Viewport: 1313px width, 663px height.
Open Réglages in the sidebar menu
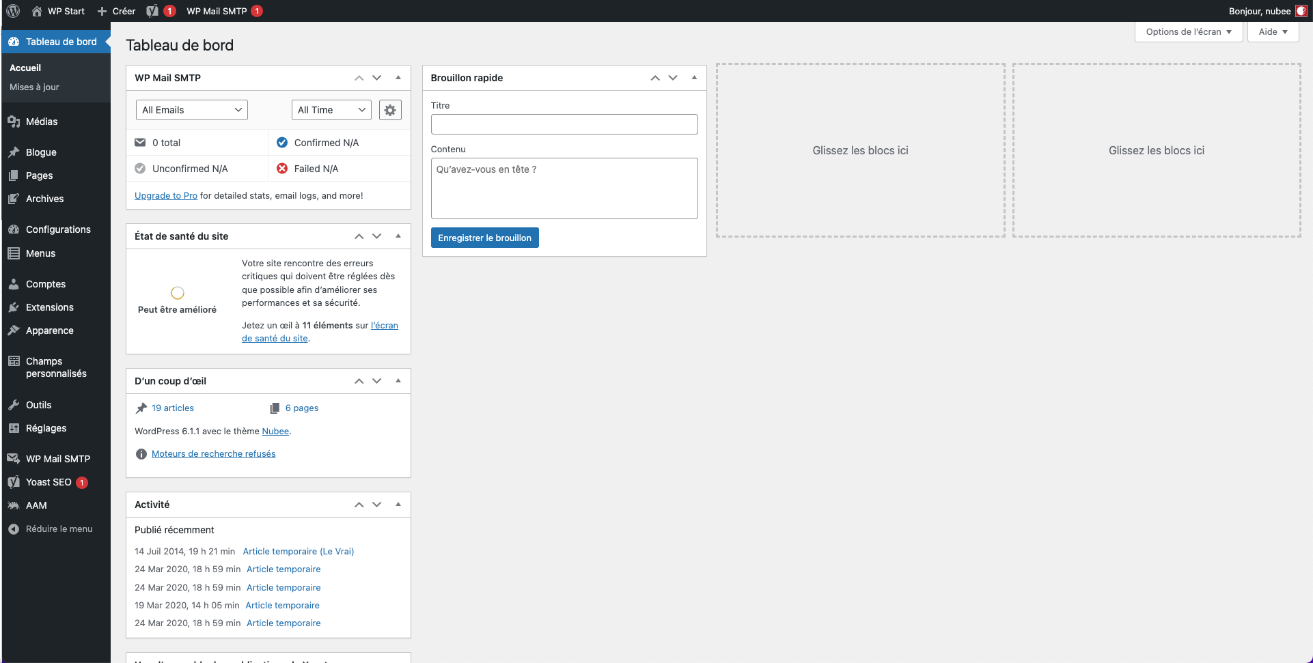pos(46,428)
